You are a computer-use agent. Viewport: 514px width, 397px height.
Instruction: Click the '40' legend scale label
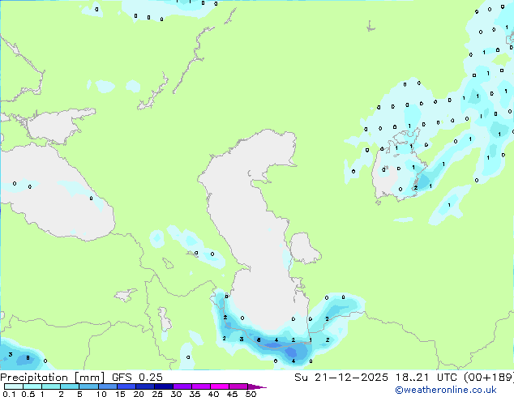(213, 394)
